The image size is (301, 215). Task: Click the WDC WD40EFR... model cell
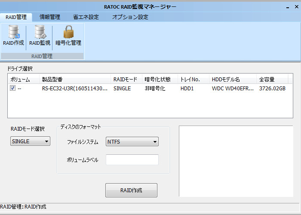coord(233,88)
